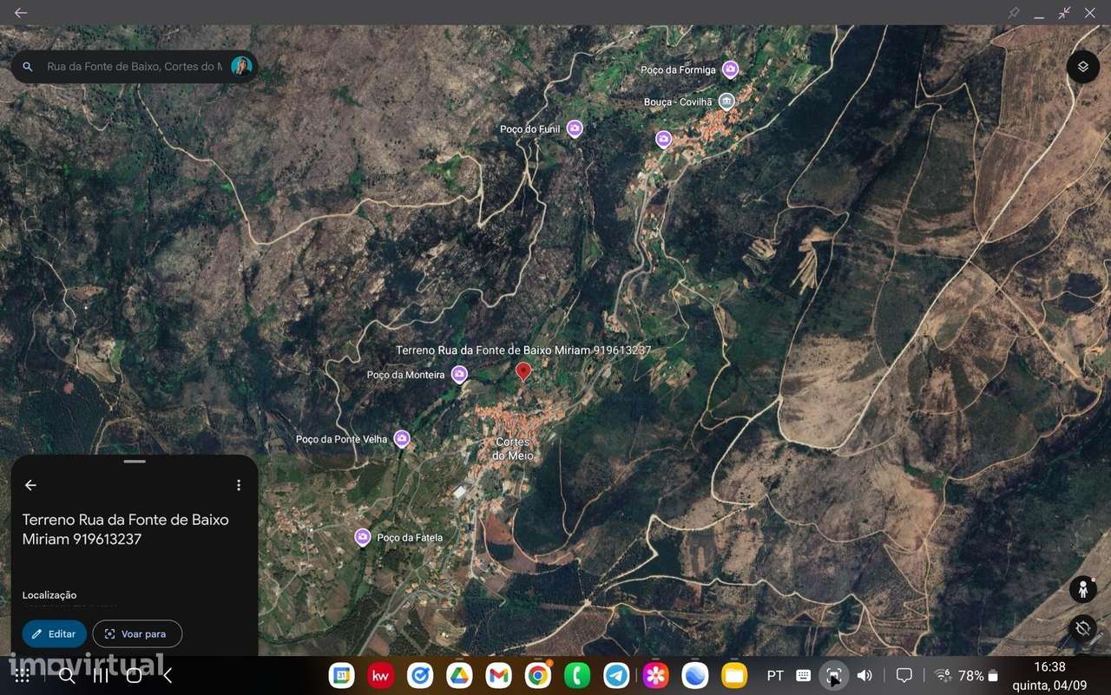The width and height of the screenshot is (1111, 695).
Task: Open the account profile picture
Action: point(241,67)
